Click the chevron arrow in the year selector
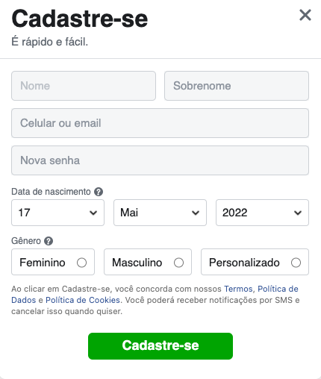This screenshot has height=379, width=321. click(298, 213)
